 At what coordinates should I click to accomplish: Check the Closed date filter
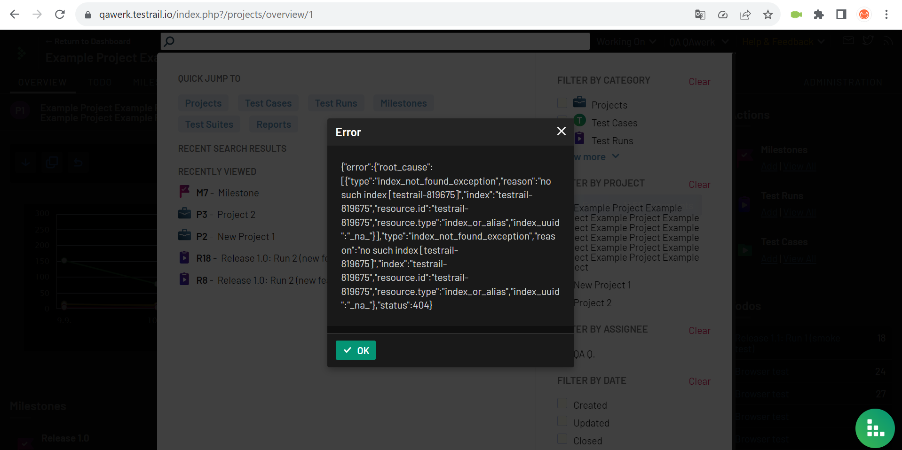coord(562,439)
